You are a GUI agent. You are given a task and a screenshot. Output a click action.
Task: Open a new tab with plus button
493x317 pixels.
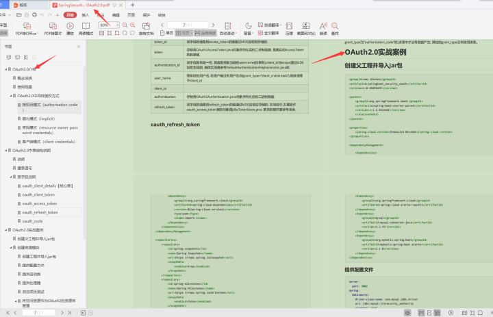click(132, 5)
